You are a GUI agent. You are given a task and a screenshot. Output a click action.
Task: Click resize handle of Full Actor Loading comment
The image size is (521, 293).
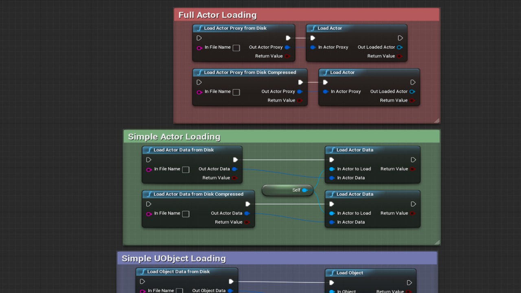point(437,120)
